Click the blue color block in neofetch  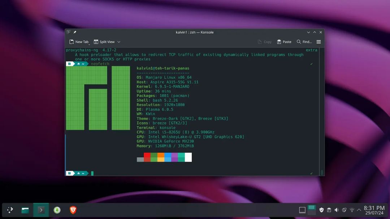pyautogui.click(x=168, y=157)
